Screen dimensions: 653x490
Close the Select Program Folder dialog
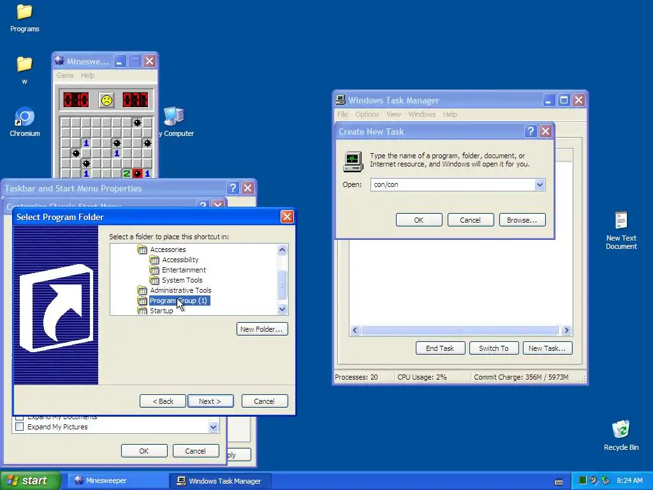pyautogui.click(x=287, y=217)
